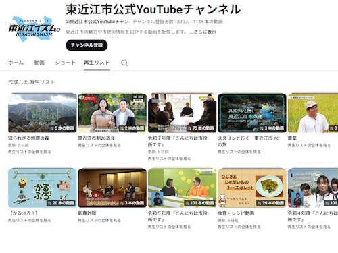The height and width of the screenshot is (253, 338).
Task: View full playlist link under かるぶろ
Action: 30,220
